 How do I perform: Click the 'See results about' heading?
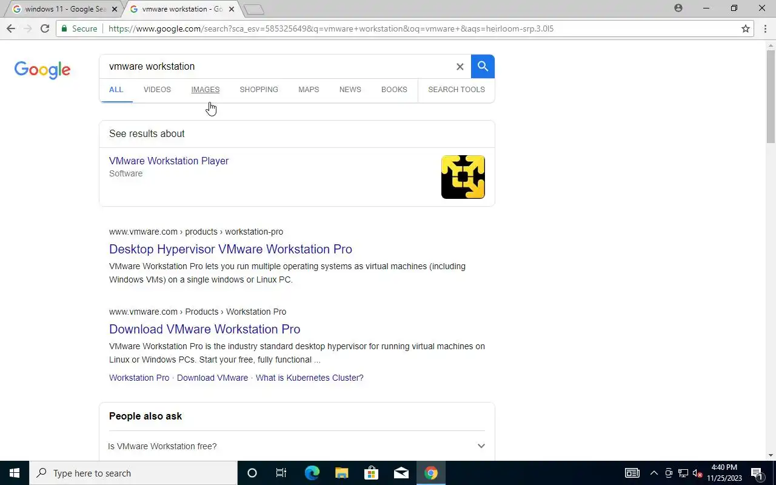click(x=147, y=134)
